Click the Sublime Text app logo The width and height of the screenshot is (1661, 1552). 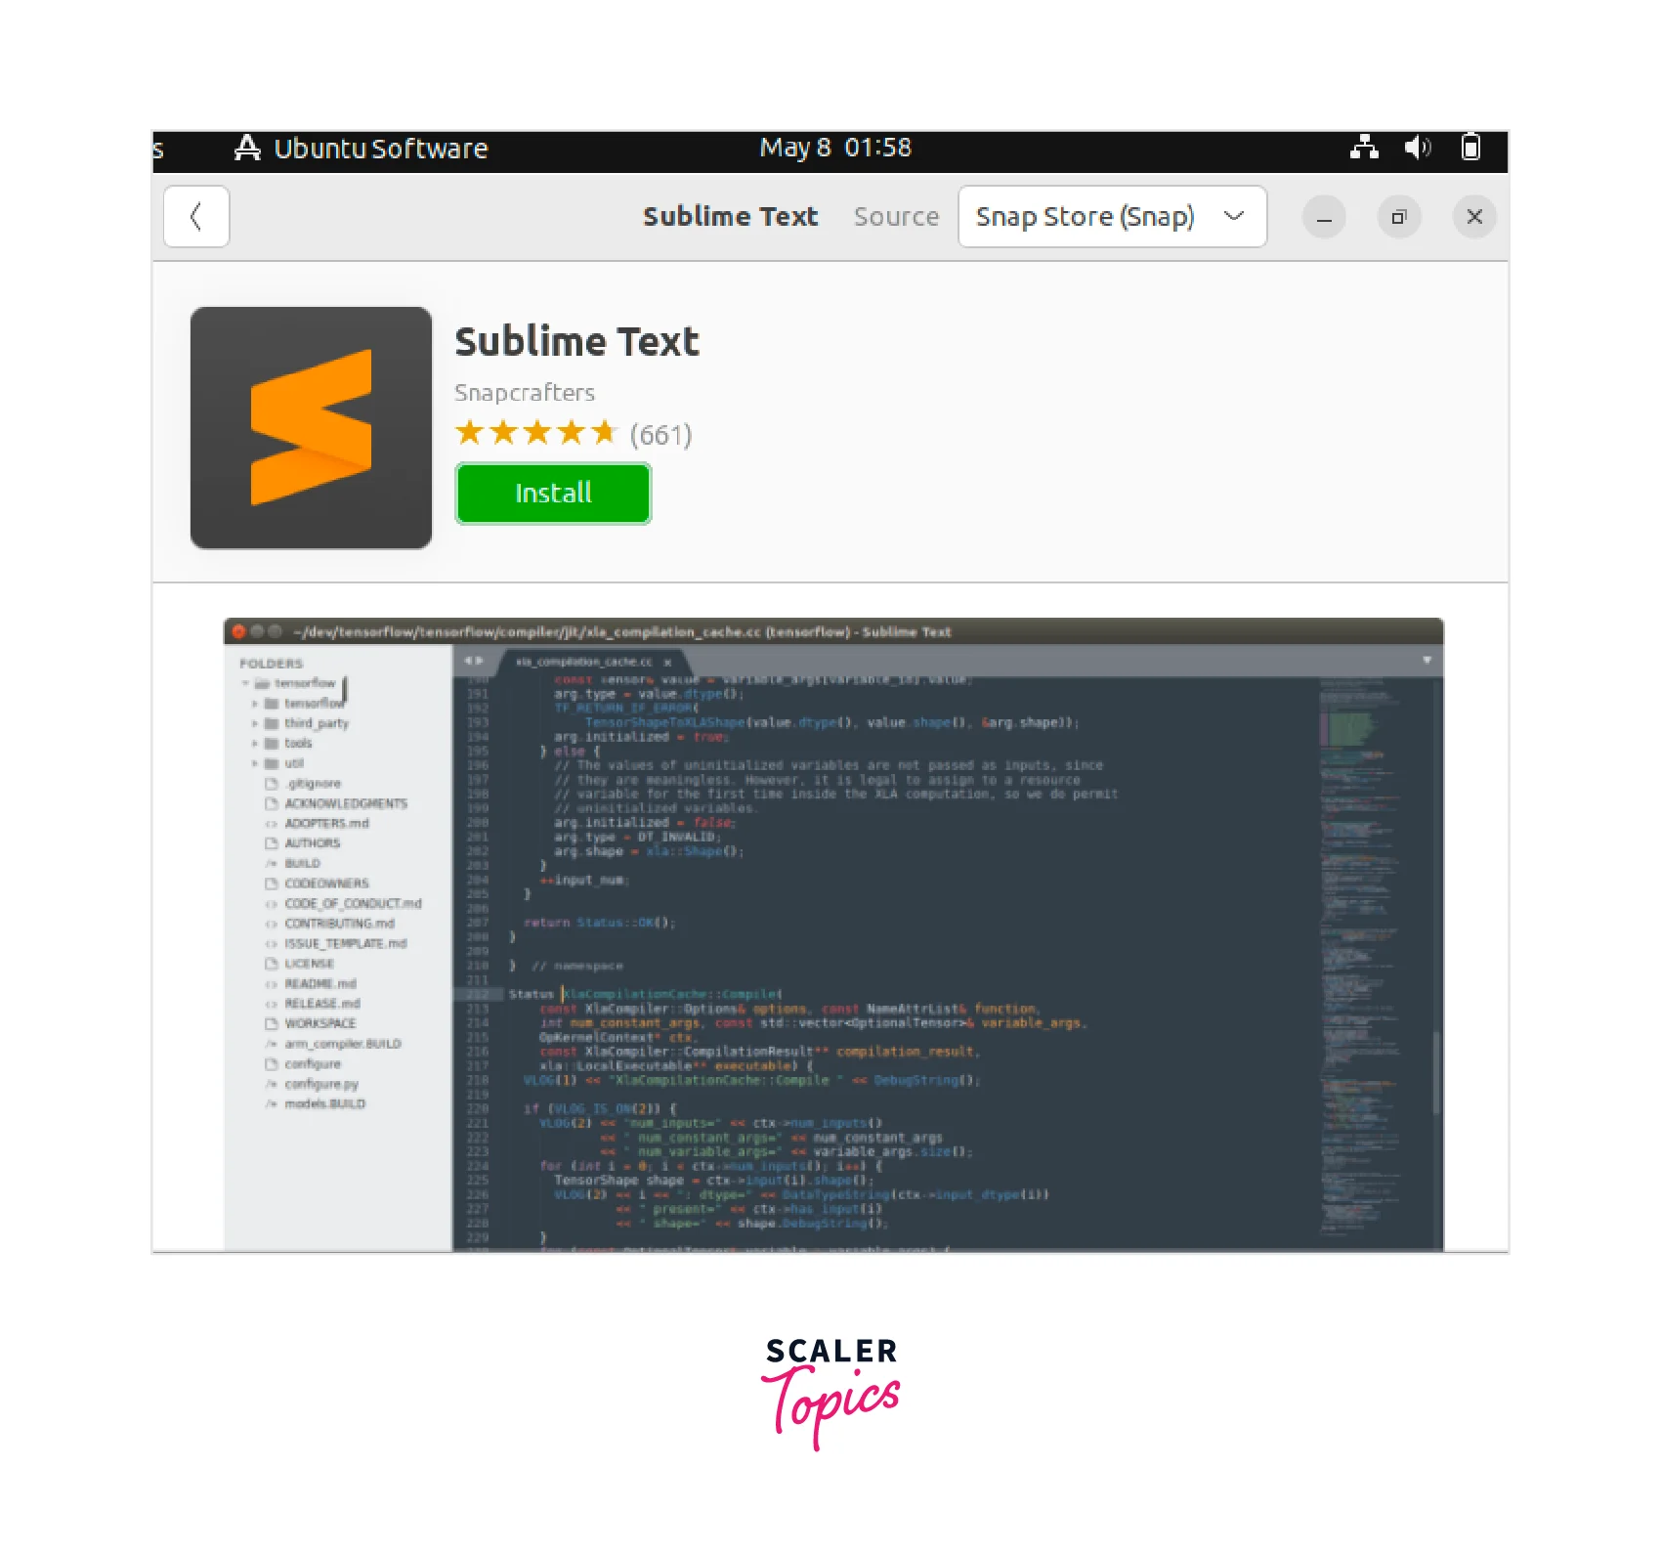pos(311,428)
